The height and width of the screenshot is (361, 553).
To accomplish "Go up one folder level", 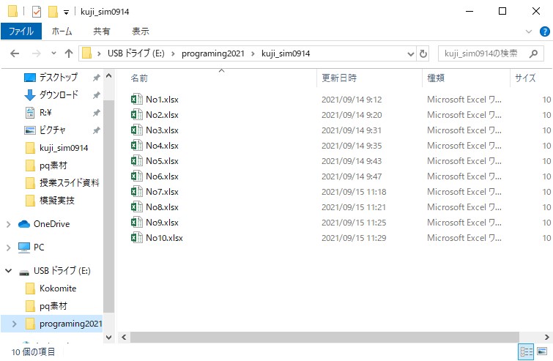I will (x=69, y=53).
